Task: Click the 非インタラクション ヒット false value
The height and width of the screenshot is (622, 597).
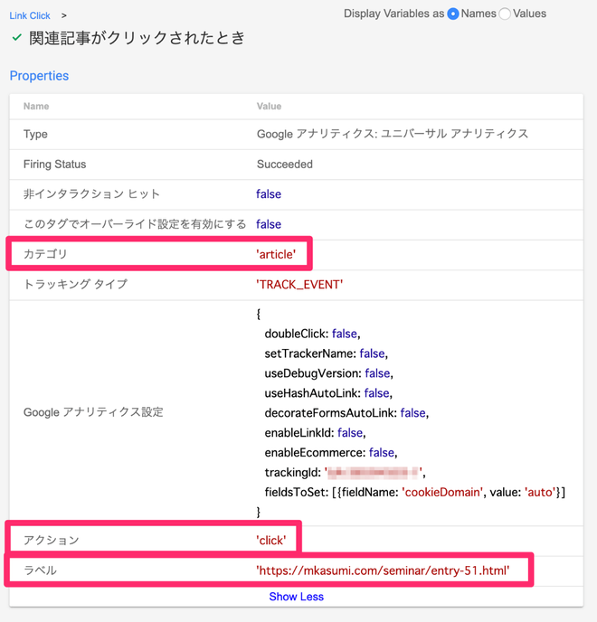Action: (269, 194)
